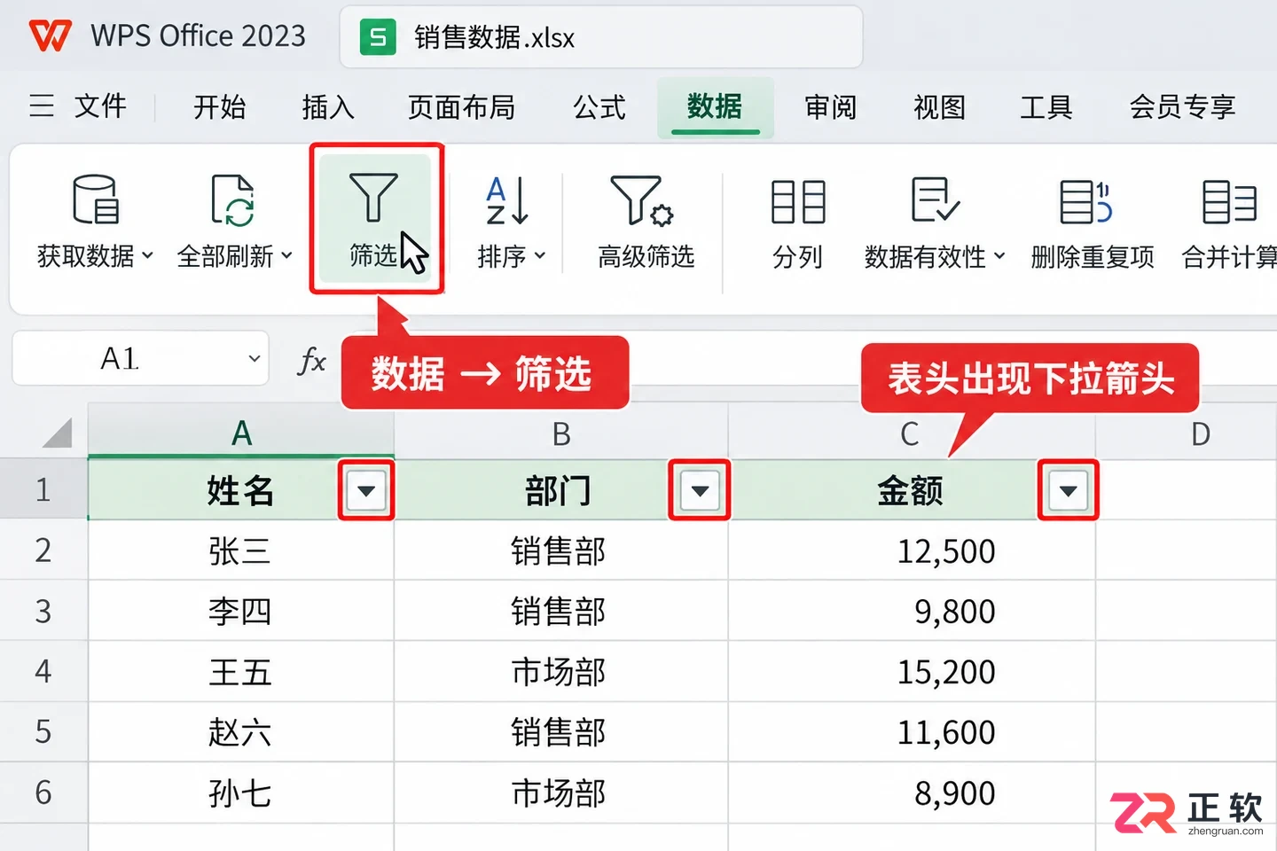
Task: Open the 姓名 filter dropdown arrow
Action: point(366,490)
